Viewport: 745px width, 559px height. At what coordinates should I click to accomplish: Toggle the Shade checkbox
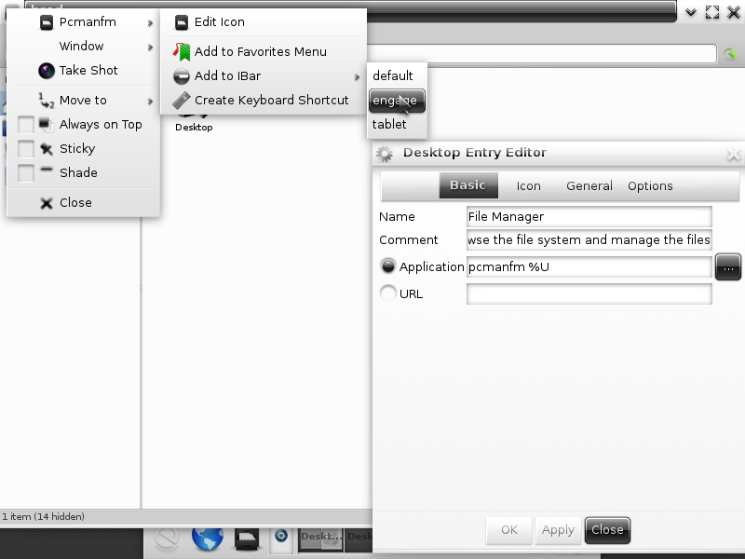point(26,173)
